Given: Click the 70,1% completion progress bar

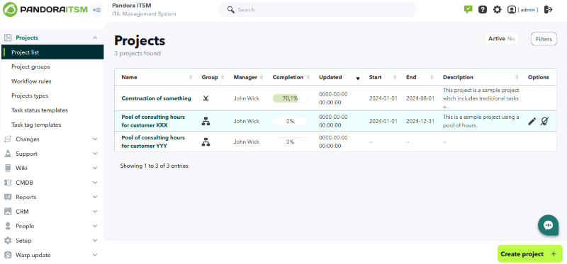Looking at the screenshot, I should point(290,98).
